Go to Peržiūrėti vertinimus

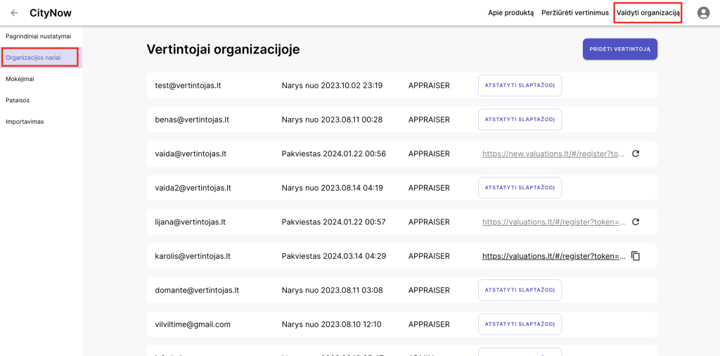[x=574, y=13]
